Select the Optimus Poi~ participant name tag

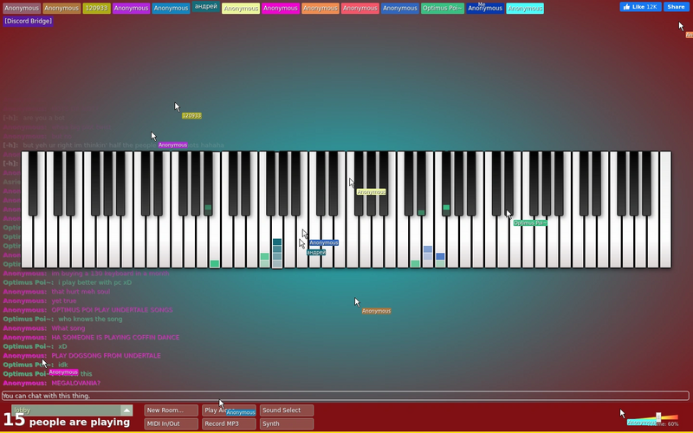pyautogui.click(x=443, y=8)
